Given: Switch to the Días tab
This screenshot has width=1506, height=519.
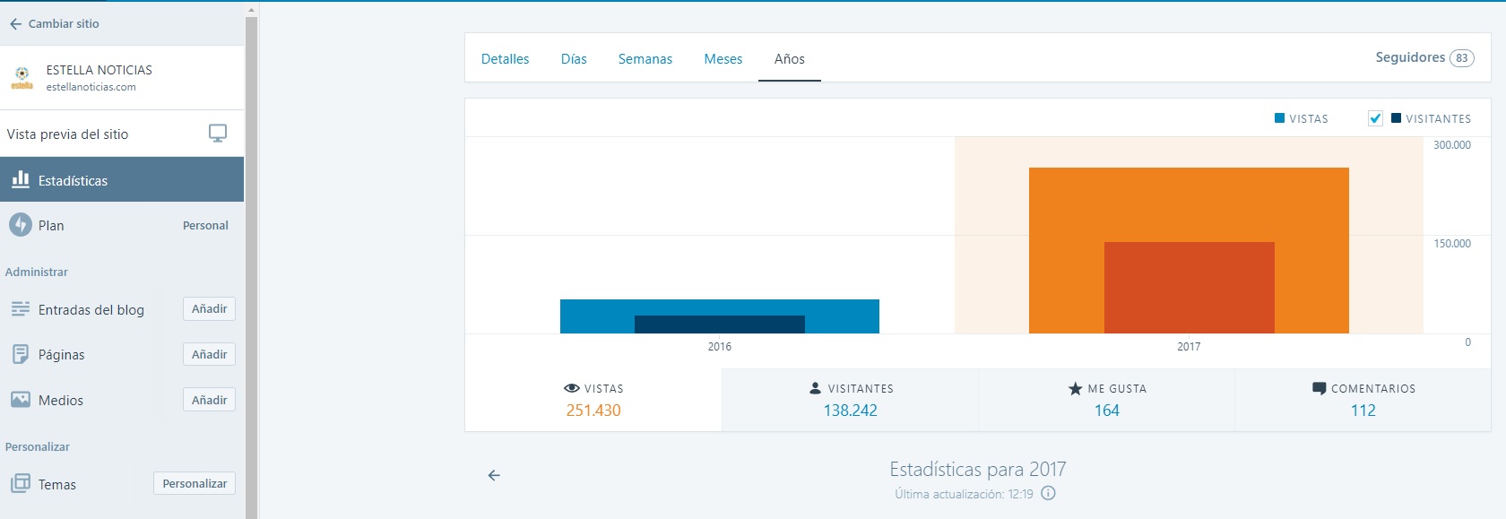Looking at the screenshot, I should pos(574,59).
